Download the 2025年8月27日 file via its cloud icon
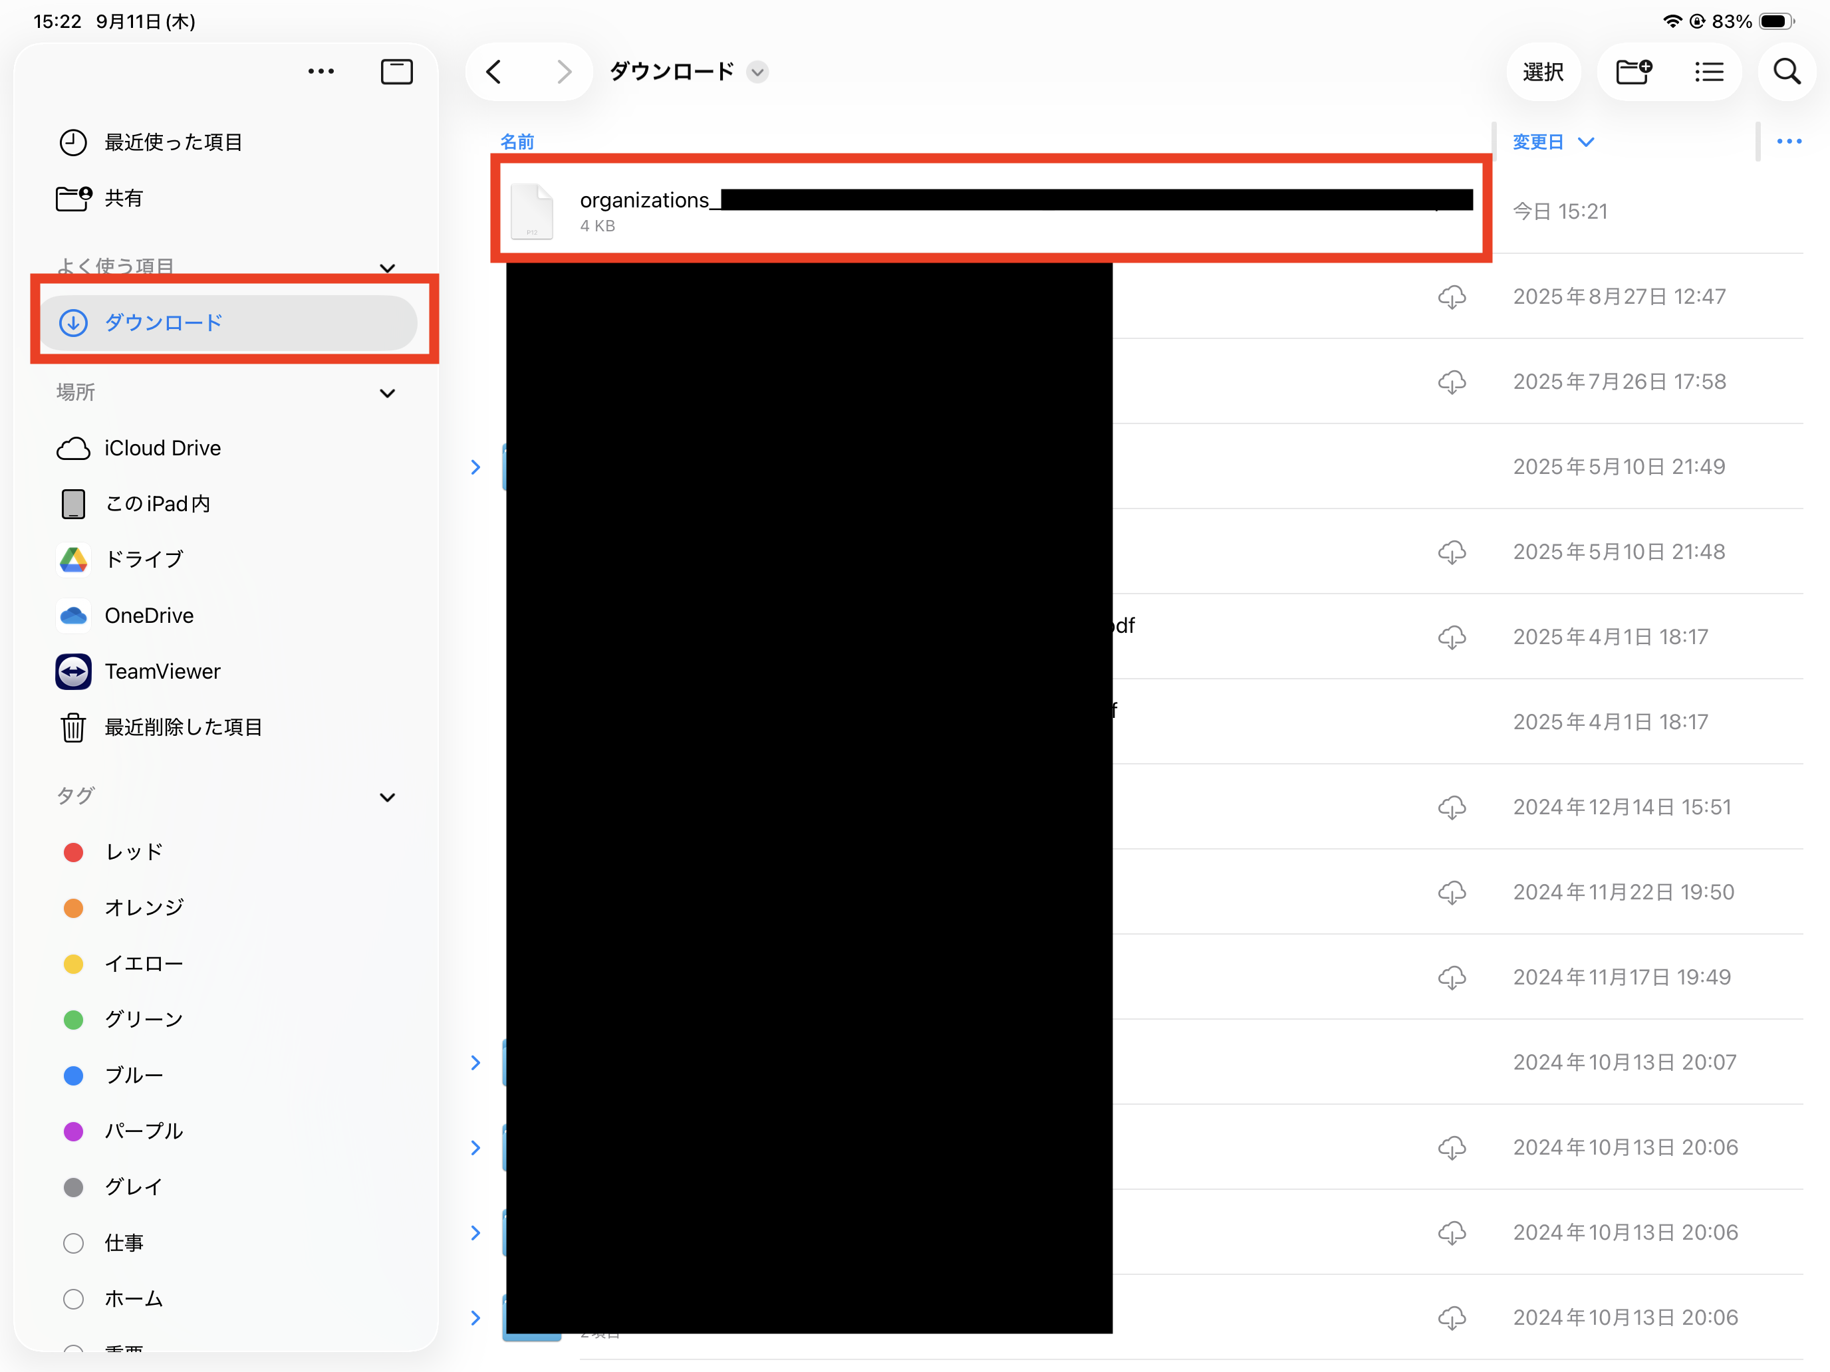The height and width of the screenshot is (1372, 1830). 1451,297
